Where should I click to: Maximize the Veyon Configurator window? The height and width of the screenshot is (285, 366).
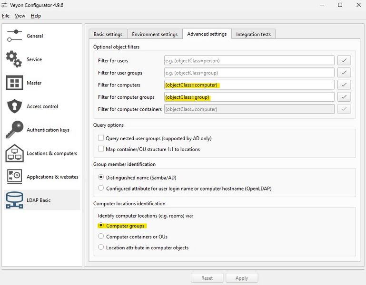[x=340, y=5]
